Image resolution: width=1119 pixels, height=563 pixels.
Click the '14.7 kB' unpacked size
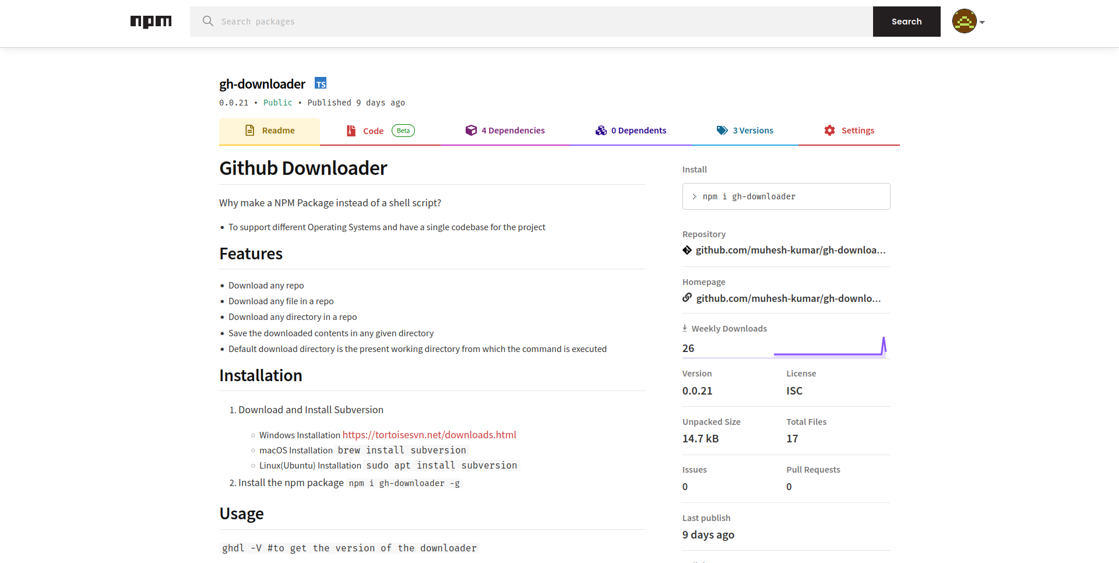(701, 439)
